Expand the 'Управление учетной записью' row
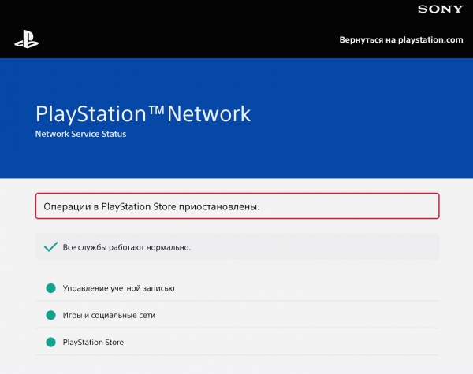 tap(237, 288)
